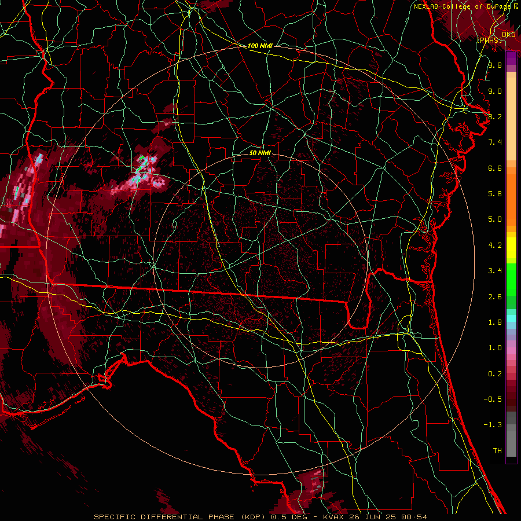Viewport: 521px width, 521px height.
Task: Click the orange band of the color scale
Action: [511, 197]
